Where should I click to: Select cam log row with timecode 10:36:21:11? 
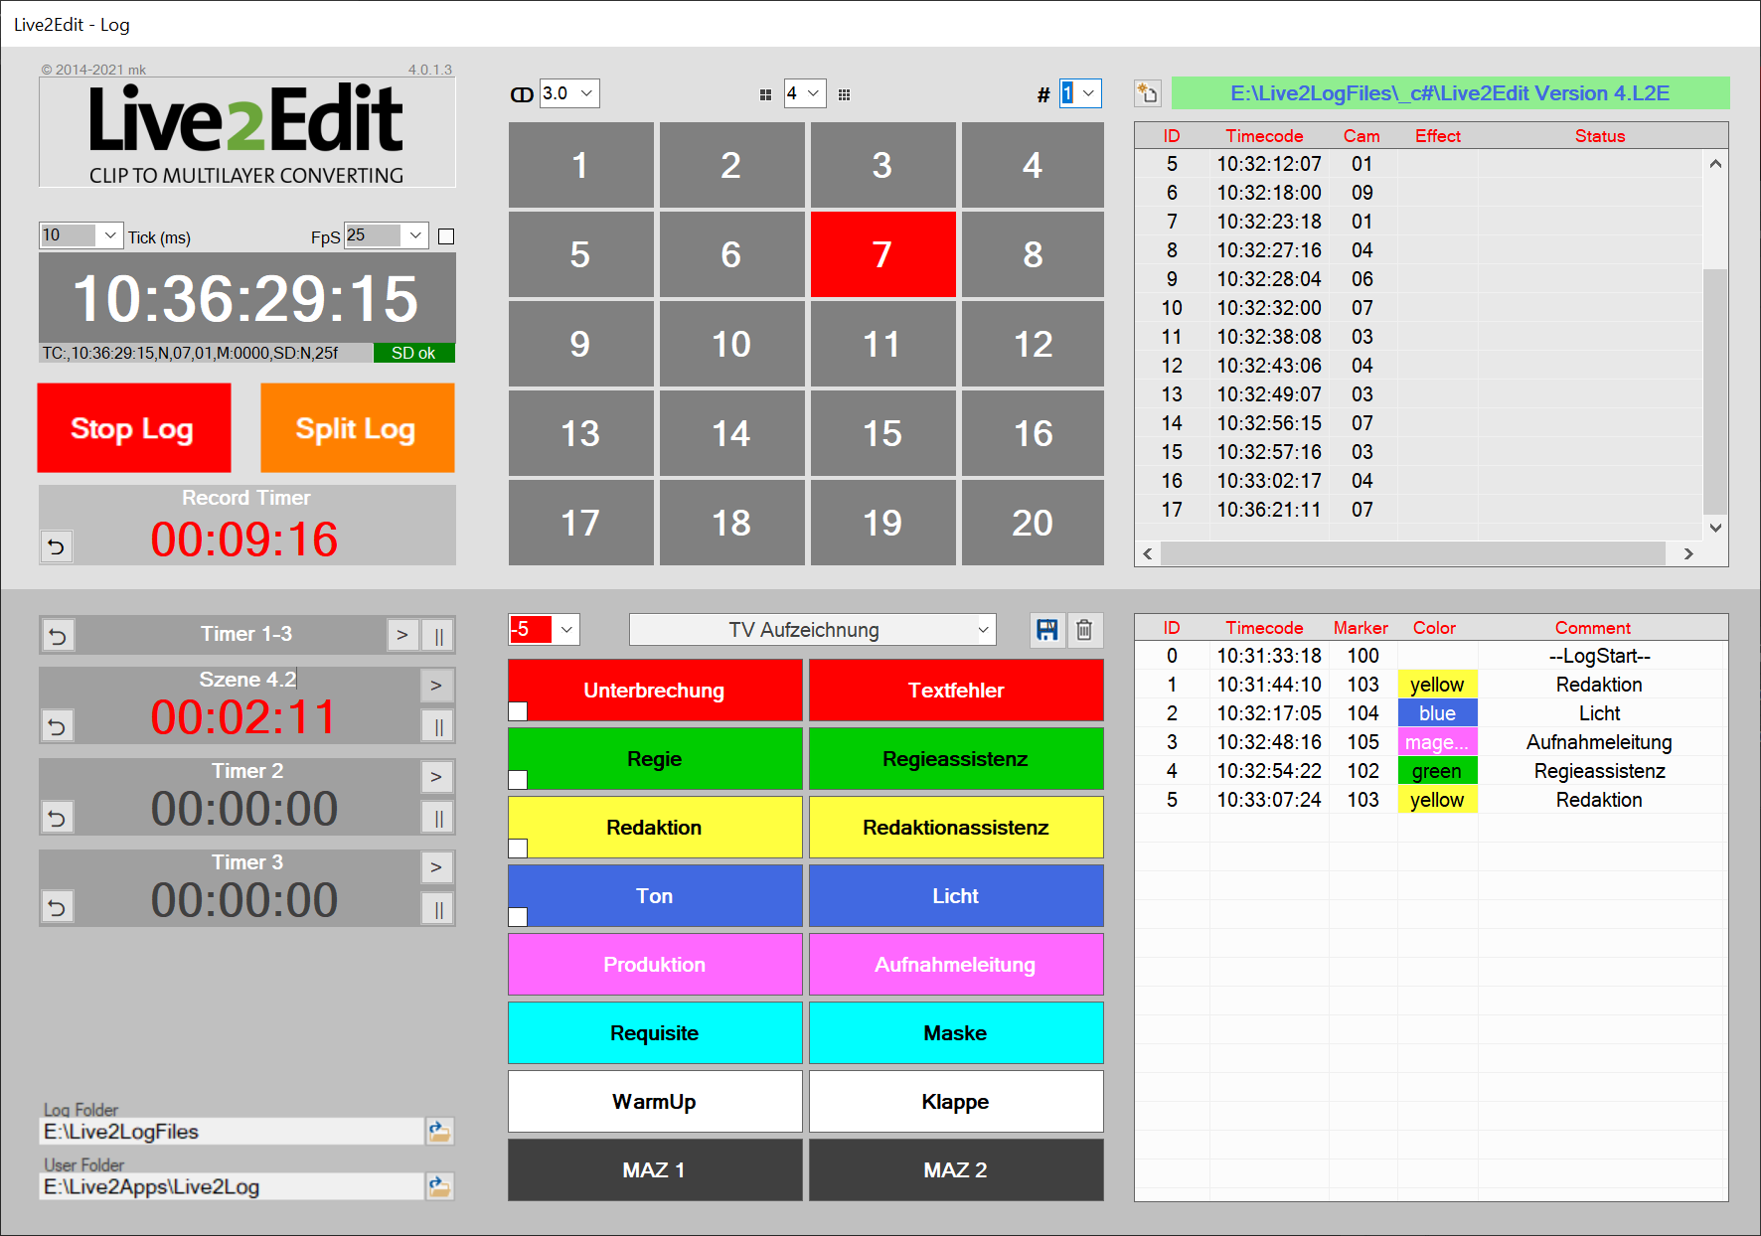point(1418,510)
